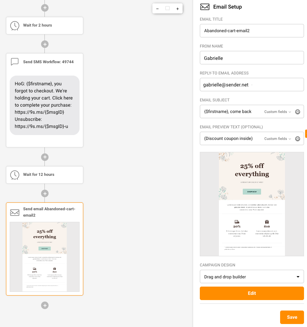Add step after Wait for 2 hours
The image size is (307, 327).
pyautogui.click(x=45, y=44)
